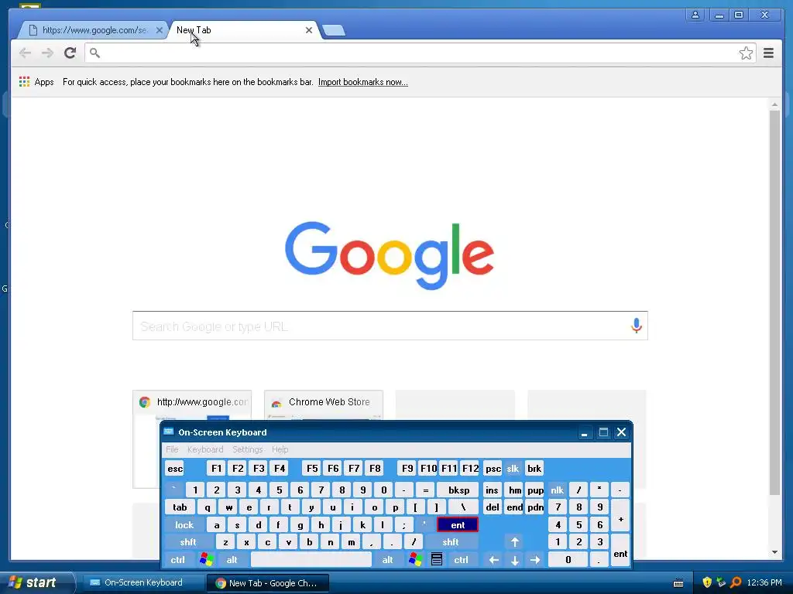Open the Apps shortcut in bookmarks bar
The height and width of the screenshot is (594, 793).
click(36, 82)
